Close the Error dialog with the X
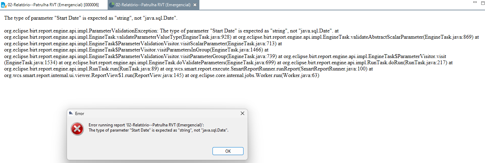The height and width of the screenshot is (163, 485). pos(242,113)
